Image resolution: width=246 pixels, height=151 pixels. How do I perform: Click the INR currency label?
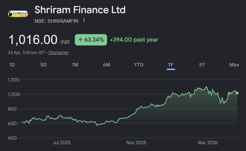[x=65, y=42]
